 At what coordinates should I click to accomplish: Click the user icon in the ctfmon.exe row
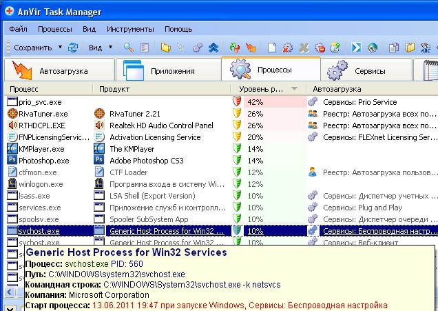pyautogui.click(x=313, y=172)
